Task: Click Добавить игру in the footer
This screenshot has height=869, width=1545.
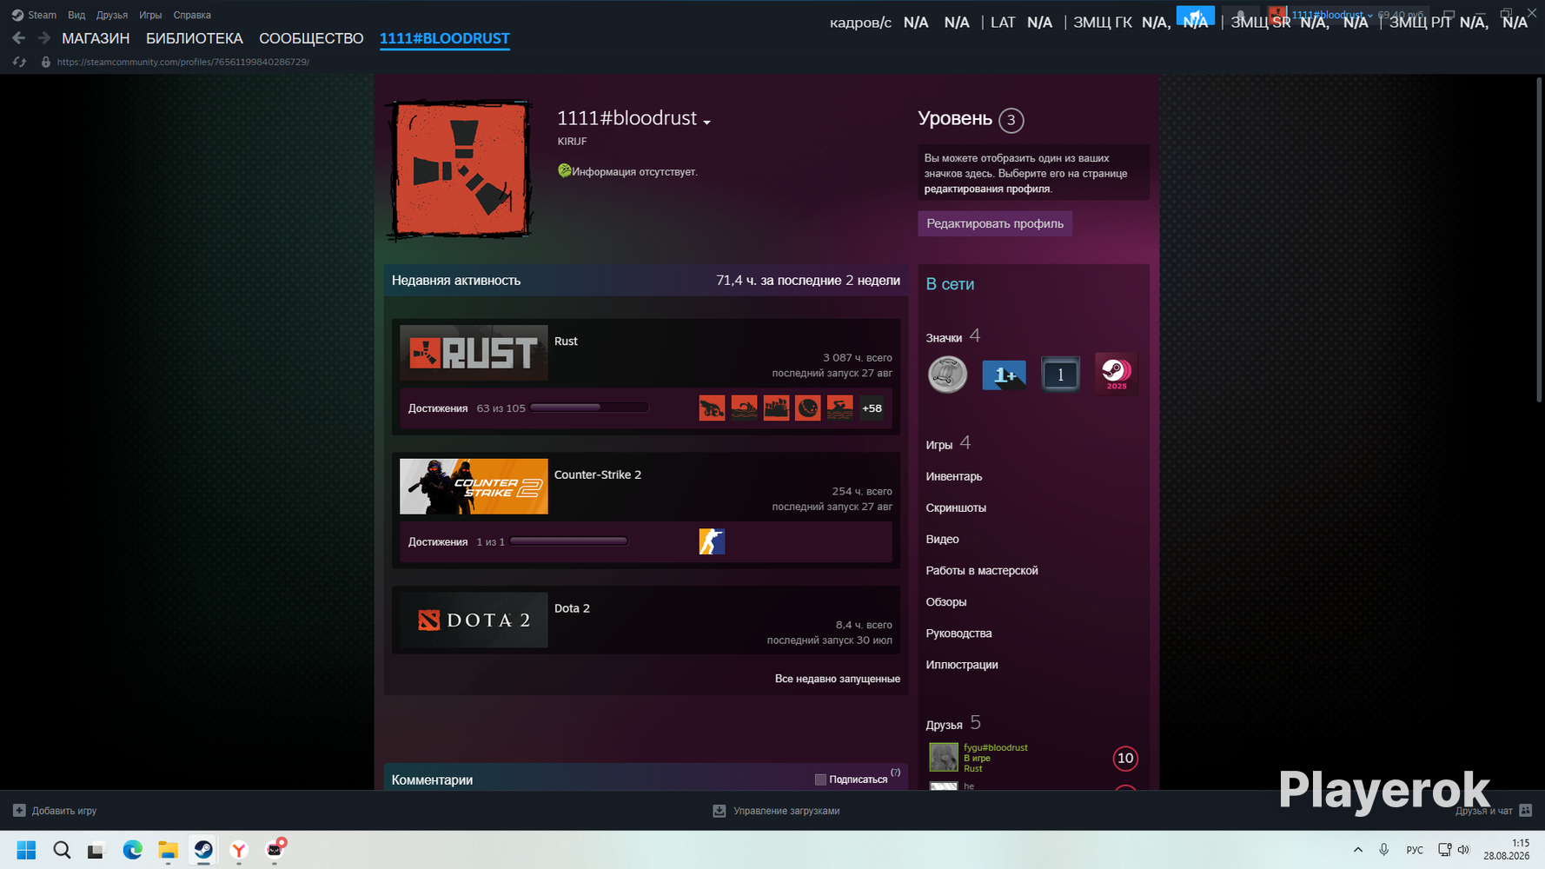Action: [x=64, y=811]
